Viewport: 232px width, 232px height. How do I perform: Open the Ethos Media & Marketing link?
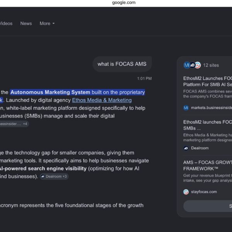[102, 100]
